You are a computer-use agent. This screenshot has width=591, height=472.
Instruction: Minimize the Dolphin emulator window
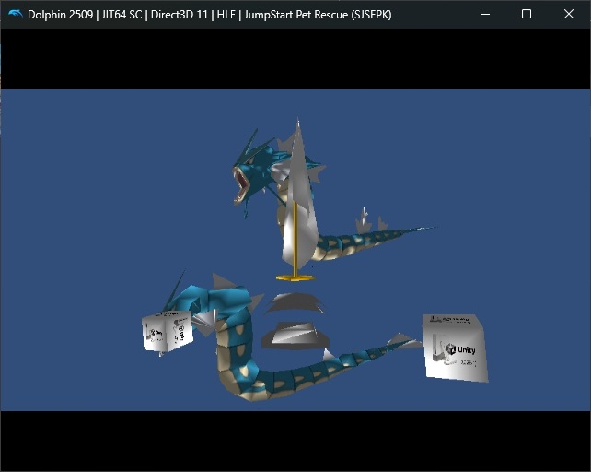pos(484,14)
